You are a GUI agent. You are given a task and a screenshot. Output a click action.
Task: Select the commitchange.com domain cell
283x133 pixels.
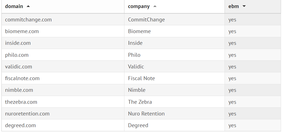(28, 20)
